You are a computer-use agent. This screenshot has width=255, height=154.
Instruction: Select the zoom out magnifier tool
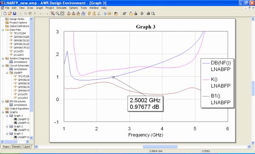57,14
